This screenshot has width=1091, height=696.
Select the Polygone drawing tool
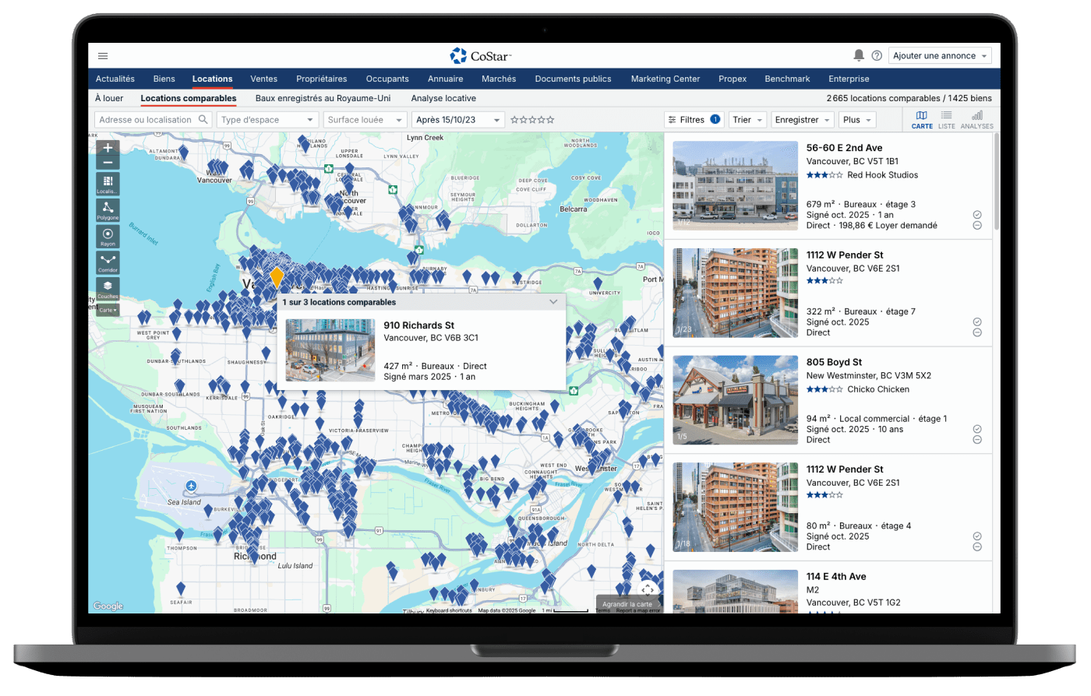(108, 209)
